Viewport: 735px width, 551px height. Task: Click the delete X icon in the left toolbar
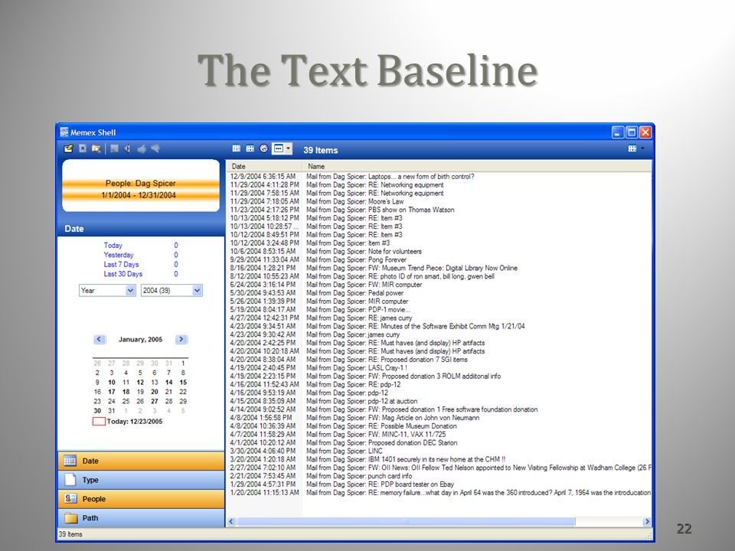83,149
